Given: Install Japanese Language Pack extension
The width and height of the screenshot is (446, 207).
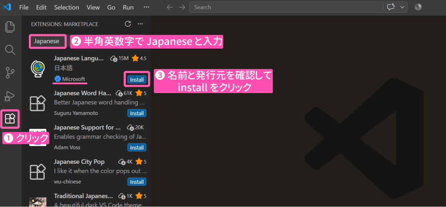Looking at the screenshot, I should click(137, 80).
